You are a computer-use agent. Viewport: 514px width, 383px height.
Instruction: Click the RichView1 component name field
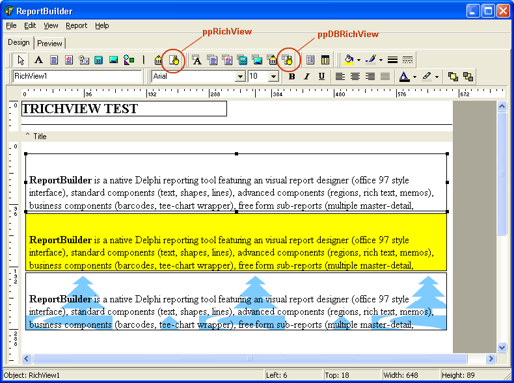click(x=77, y=77)
